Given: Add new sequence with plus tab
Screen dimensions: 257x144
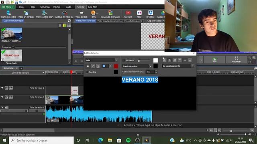Looking at the screenshot, I should 21,68.
